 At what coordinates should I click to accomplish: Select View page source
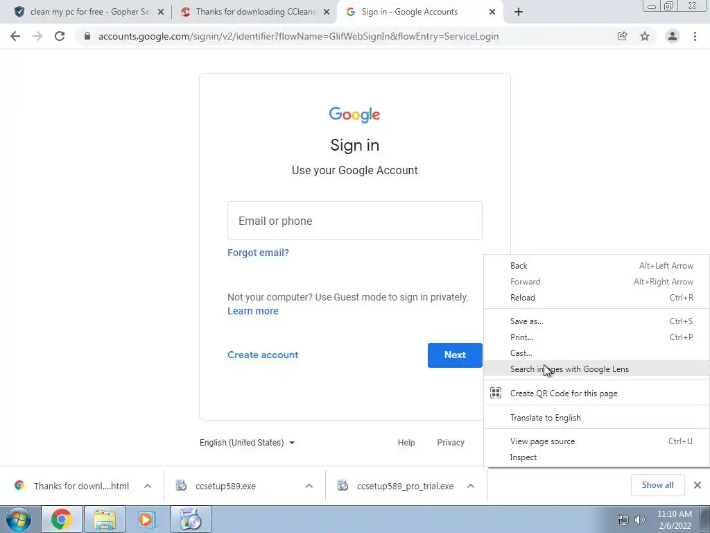pyautogui.click(x=597, y=441)
